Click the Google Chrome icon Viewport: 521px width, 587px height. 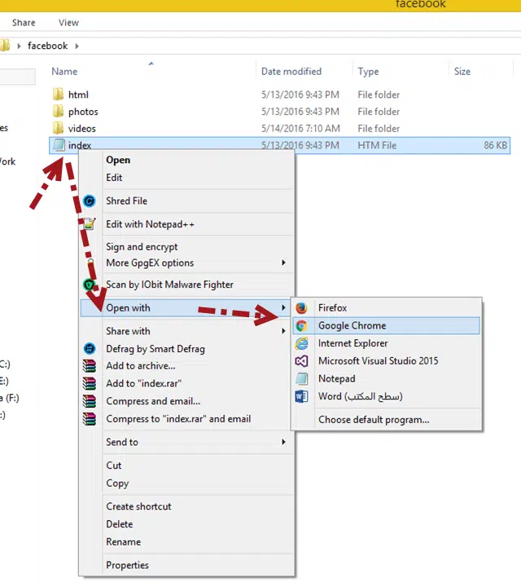(x=301, y=325)
